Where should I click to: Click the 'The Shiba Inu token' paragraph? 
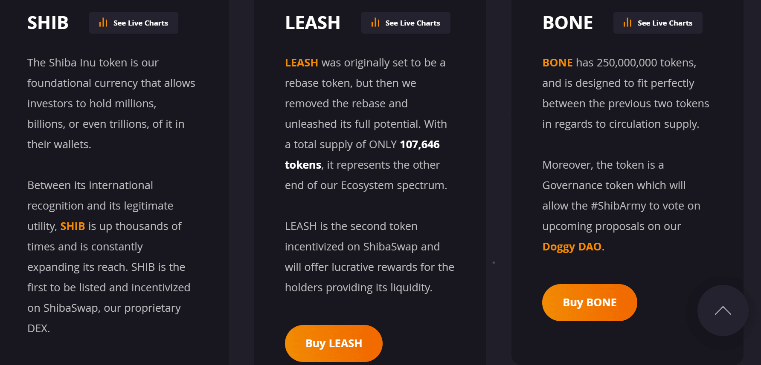click(x=111, y=103)
